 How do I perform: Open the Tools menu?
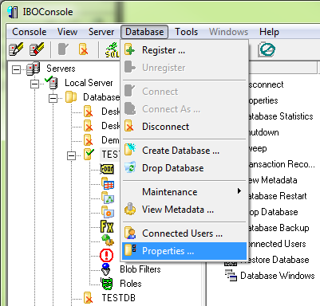(x=186, y=32)
